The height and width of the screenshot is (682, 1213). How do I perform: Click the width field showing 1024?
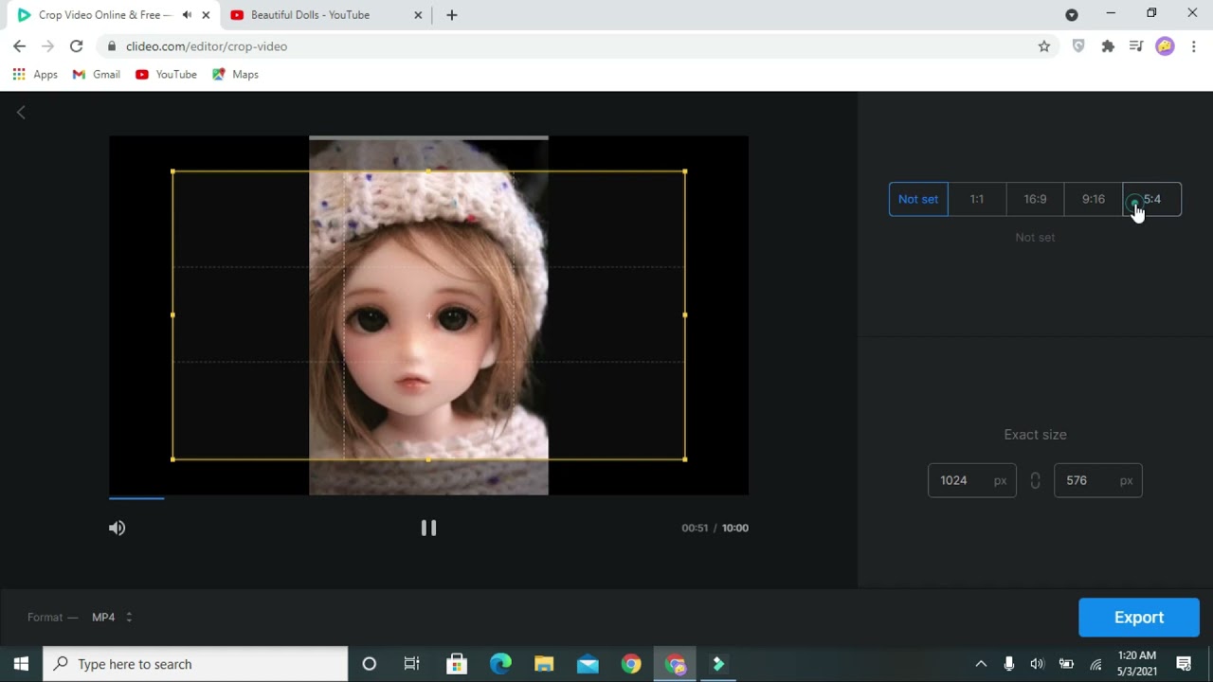[x=971, y=480]
